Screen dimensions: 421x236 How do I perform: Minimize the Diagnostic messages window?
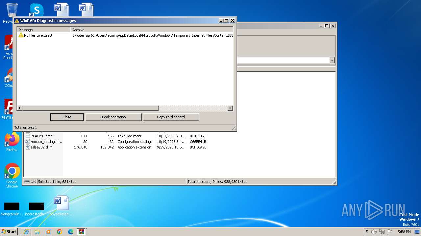pyautogui.click(x=221, y=21)
